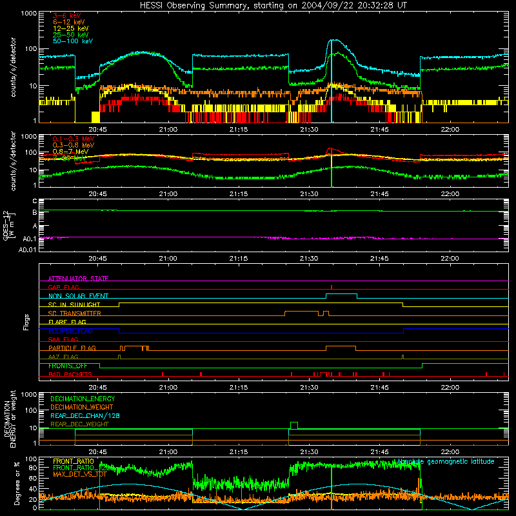The height and width of the screenshot is (516, 516).
Task: Select the red 3-6 keV legend label
Action: [67, 15]
